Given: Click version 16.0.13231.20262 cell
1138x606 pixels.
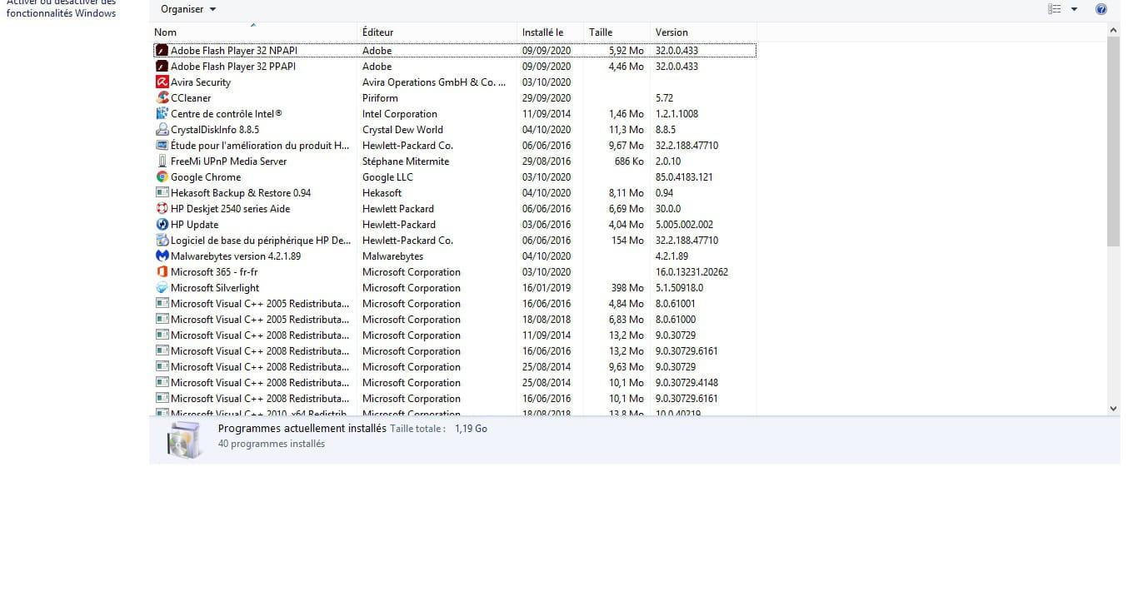Looking at the screenshot, I should [691, 272].
